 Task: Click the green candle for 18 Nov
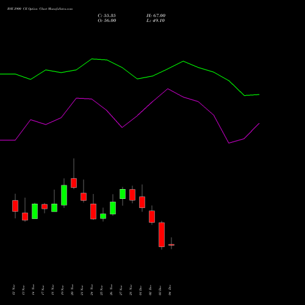(54, 207)
